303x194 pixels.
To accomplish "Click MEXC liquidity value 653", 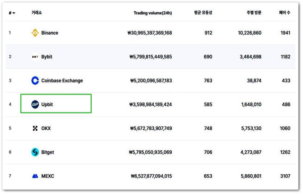I will [x=208, y=176].
